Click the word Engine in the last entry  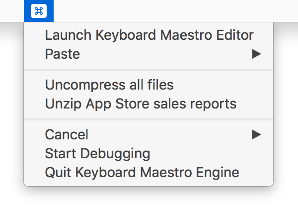pyautogui.click(x=218, y=173)
